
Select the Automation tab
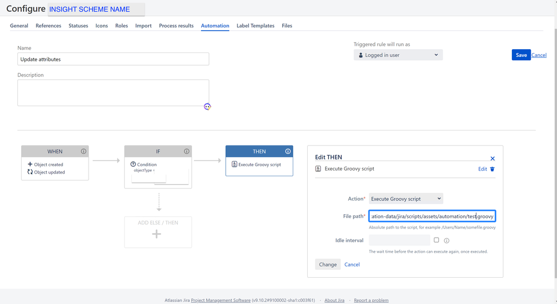[215, 26]
